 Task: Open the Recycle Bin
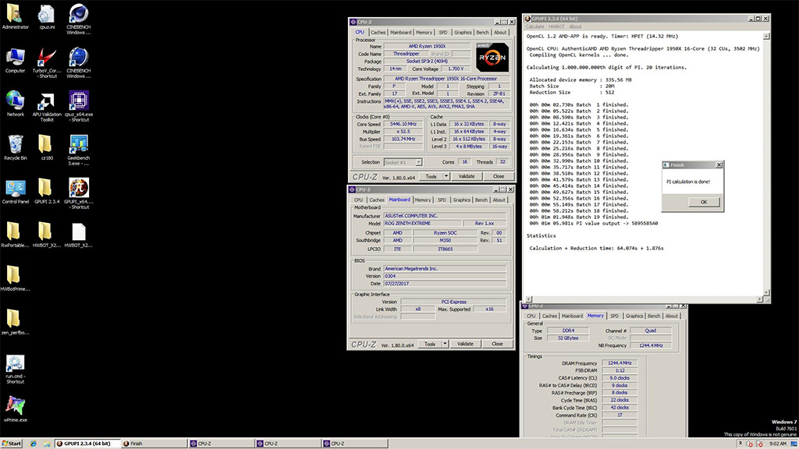pyautogui.click(x=16, y=147)
